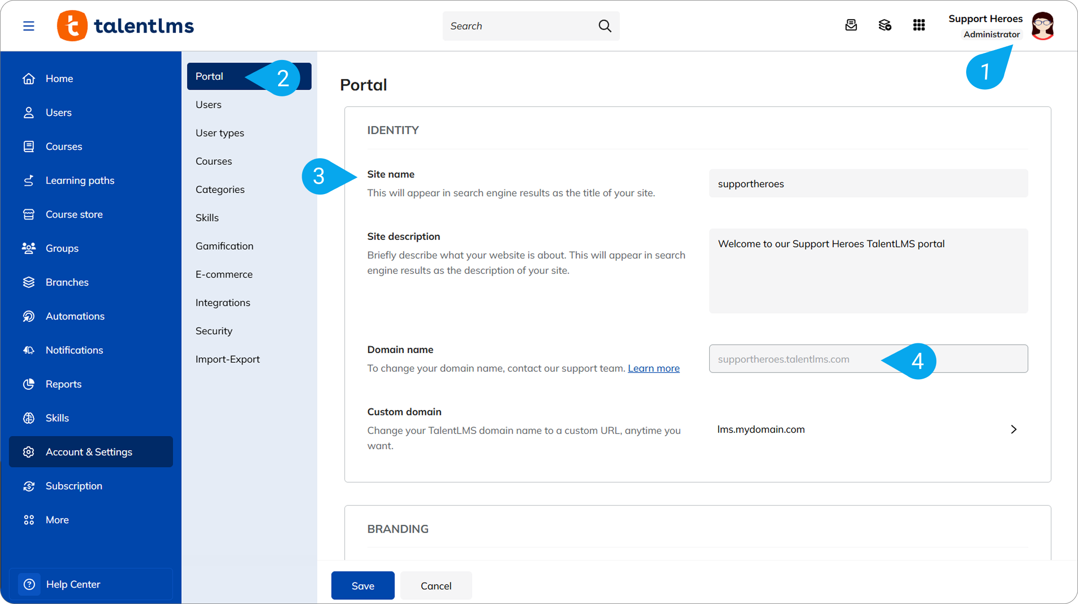Open the messages inbox icon
Screen dimensions: 1078x604
click(851, 25)
